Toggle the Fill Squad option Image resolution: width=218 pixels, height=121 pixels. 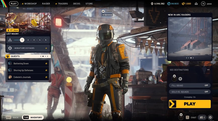[190, 86]
